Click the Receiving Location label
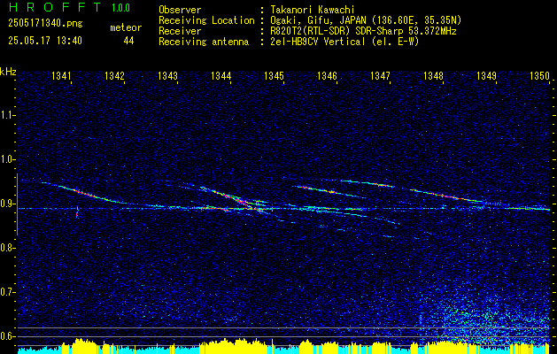Image resolution: width=557 pixels, height=354 pixels. click(x=206, y=20)
